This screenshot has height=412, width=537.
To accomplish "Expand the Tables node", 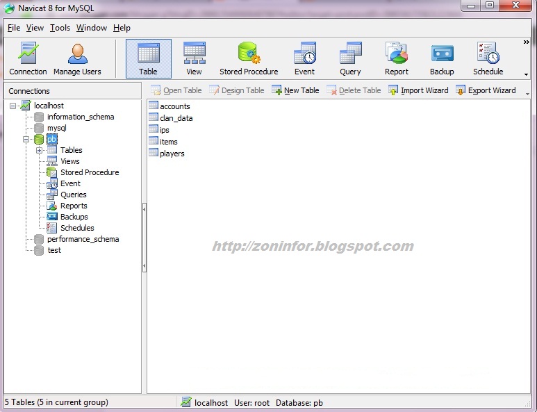I will (x=39, y=150).
